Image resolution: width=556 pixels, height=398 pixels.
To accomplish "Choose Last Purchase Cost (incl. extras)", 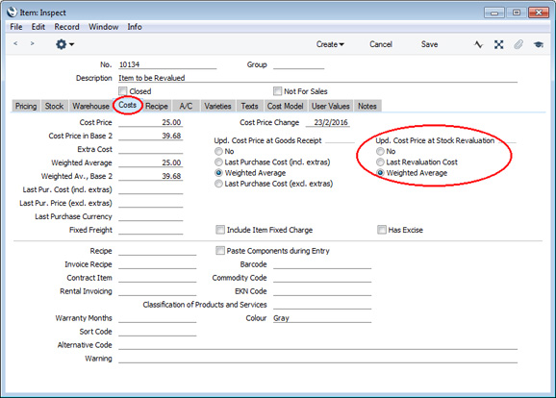I will click(218, 162).
